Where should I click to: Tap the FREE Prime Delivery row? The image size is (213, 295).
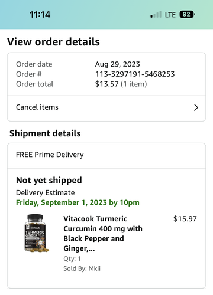click(x=106, y=155)
